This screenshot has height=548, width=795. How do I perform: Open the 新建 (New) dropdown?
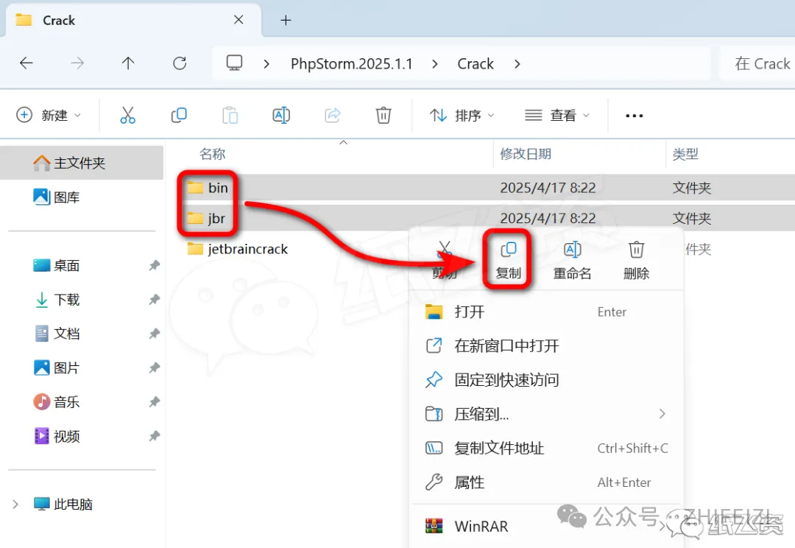pyautogui.click(x=49, y=115)
